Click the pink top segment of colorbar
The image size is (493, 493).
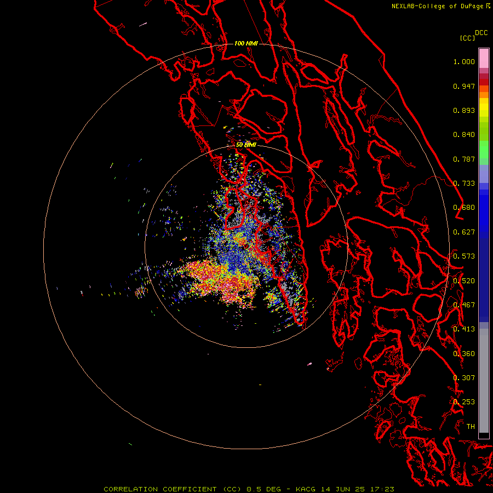pos(484,58)
